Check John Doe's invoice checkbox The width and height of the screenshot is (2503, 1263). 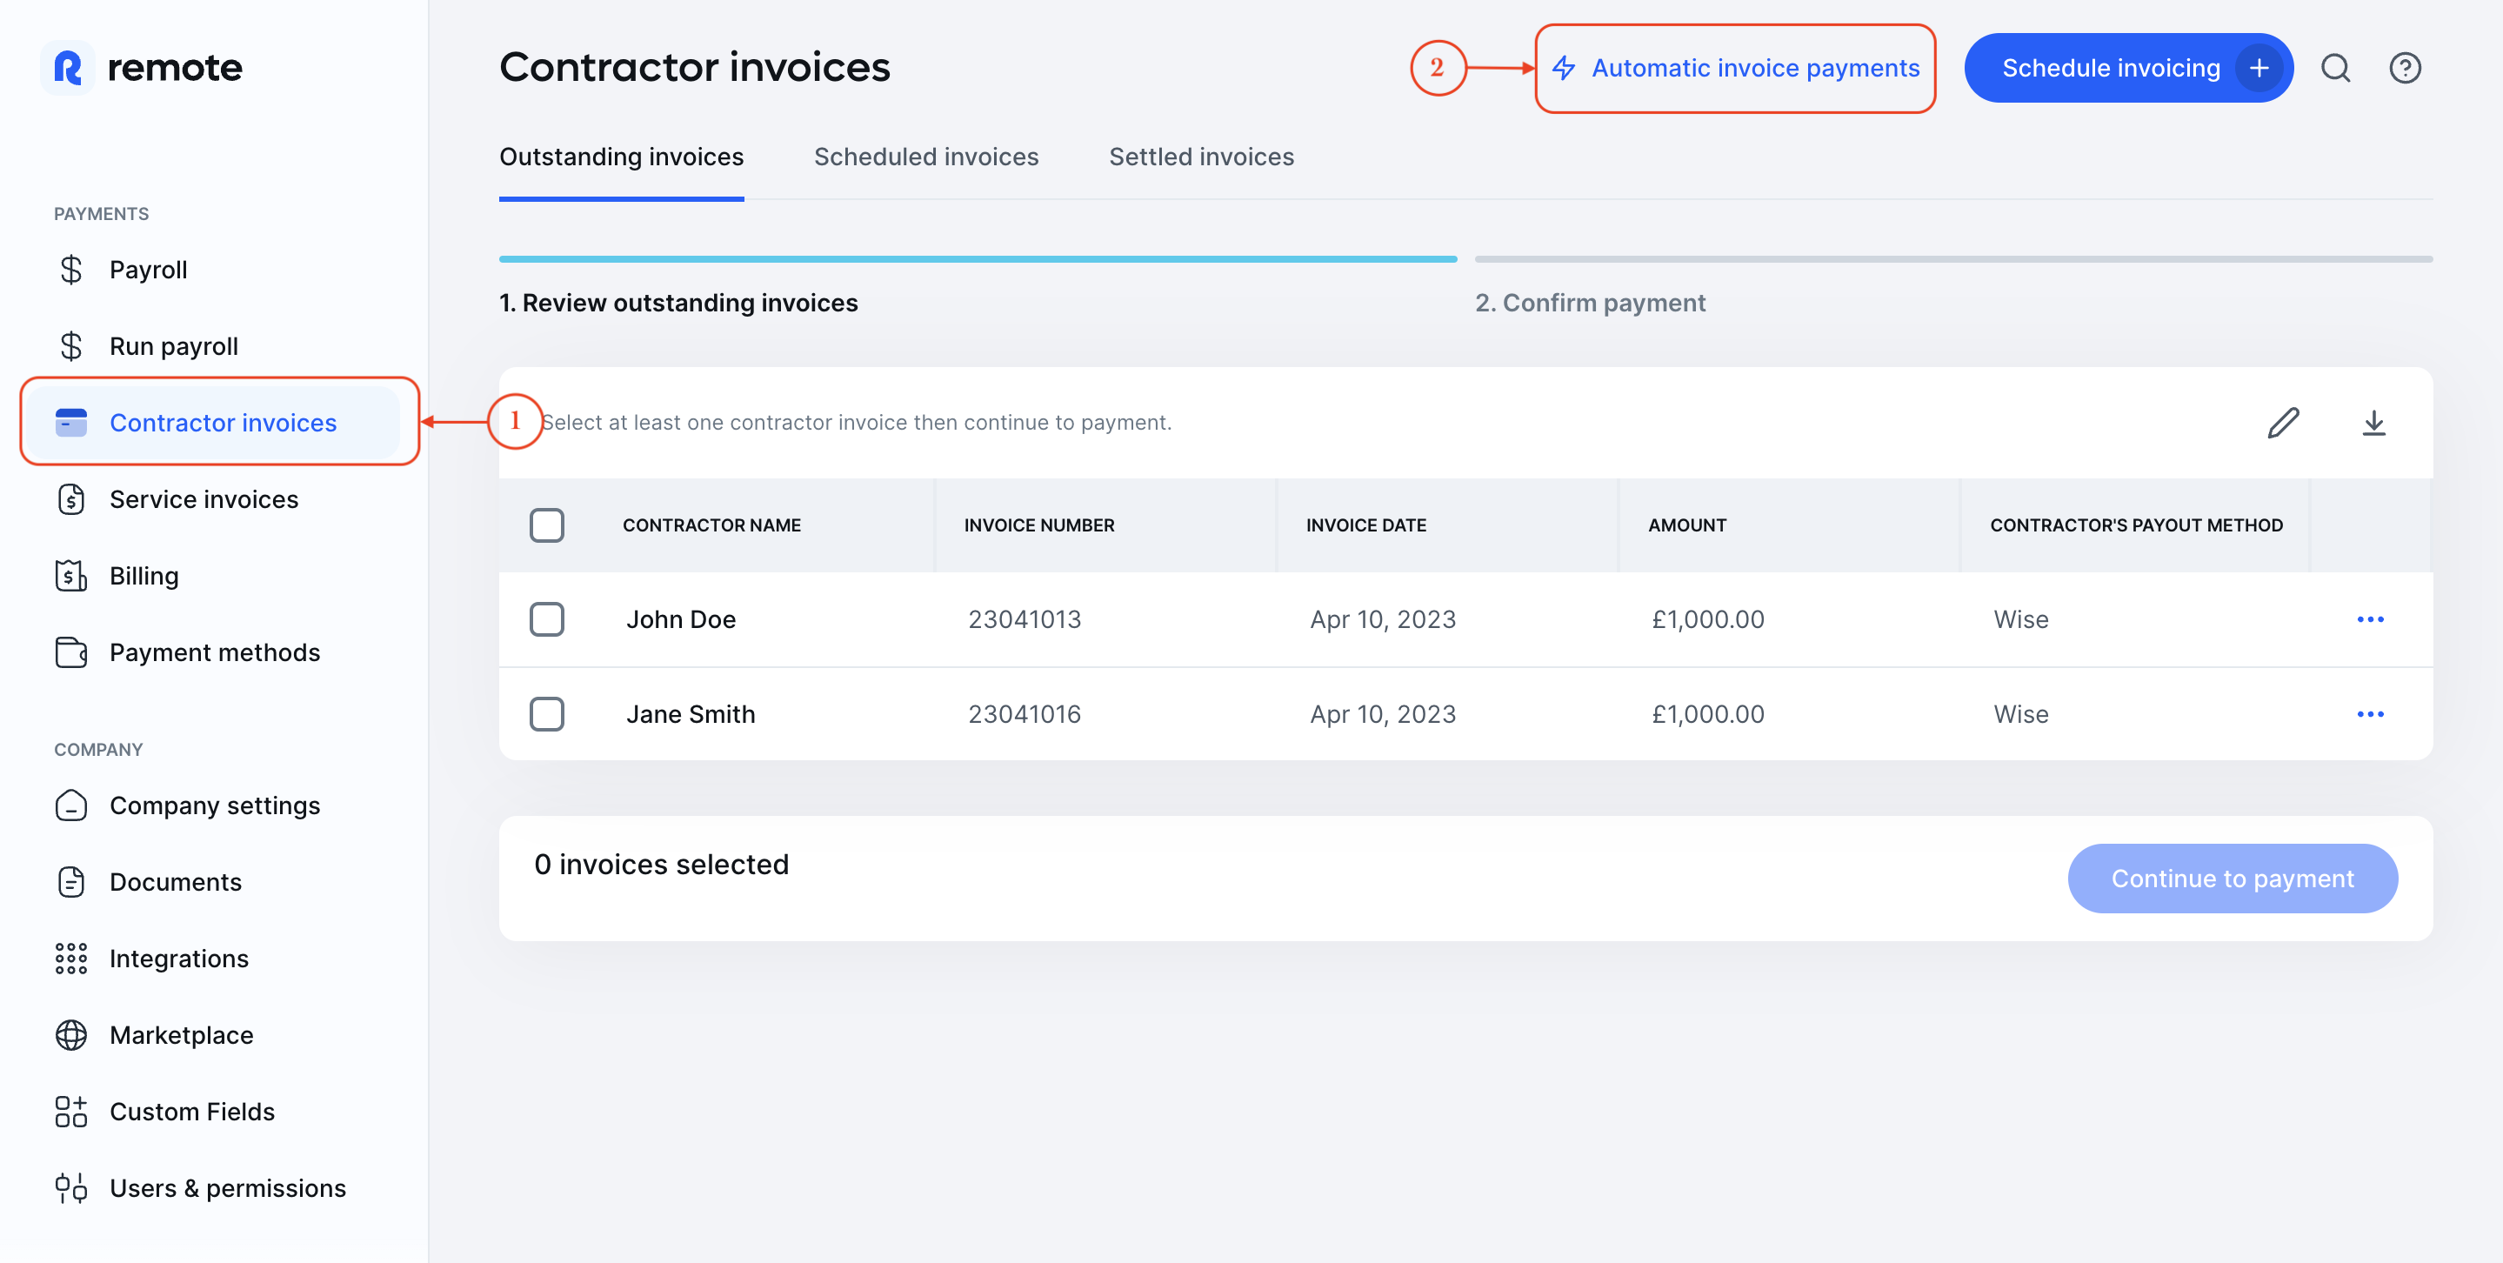tap(547, 618)
